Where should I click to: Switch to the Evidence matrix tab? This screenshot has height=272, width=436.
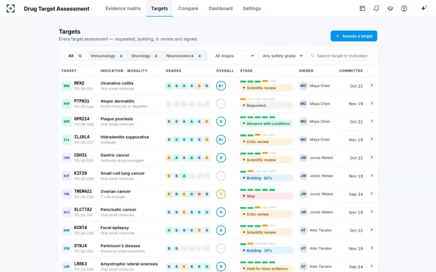pos(123,8)
